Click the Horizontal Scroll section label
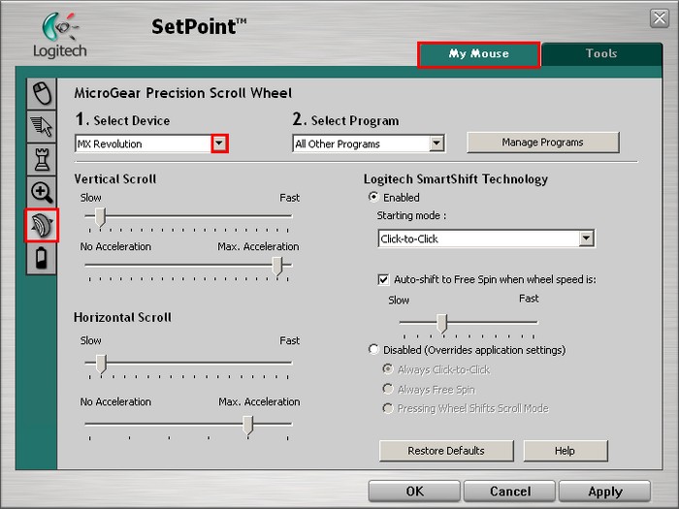 tap(122, 317)
